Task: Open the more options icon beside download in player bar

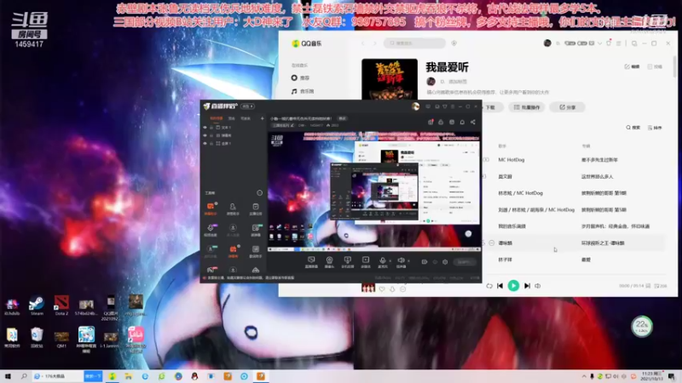Action: click(402, 289)
